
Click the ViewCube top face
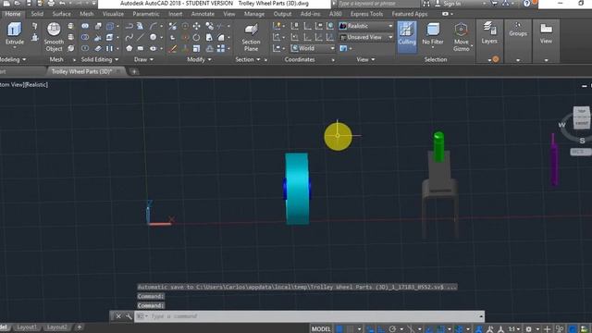(582, 111)
